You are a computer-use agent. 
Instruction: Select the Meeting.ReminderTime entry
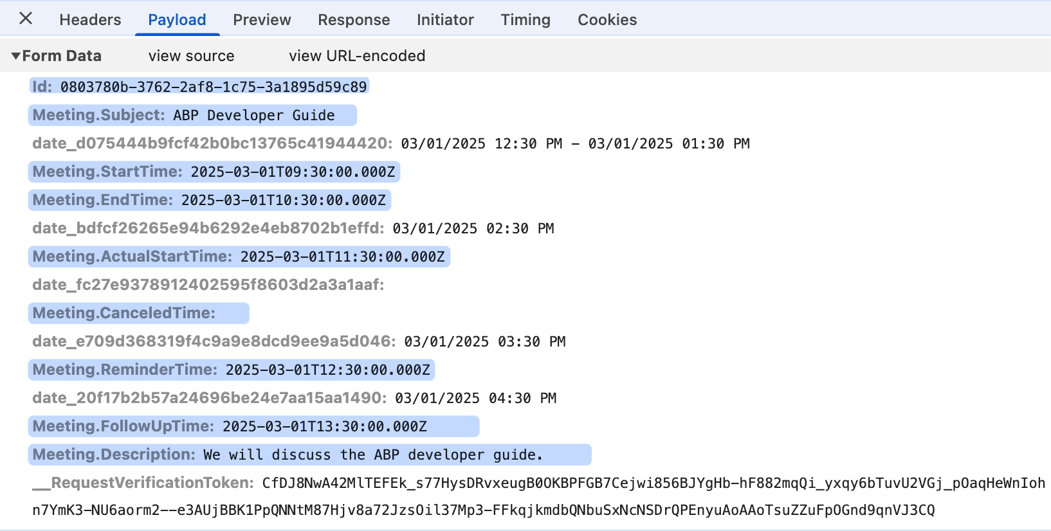232,370
